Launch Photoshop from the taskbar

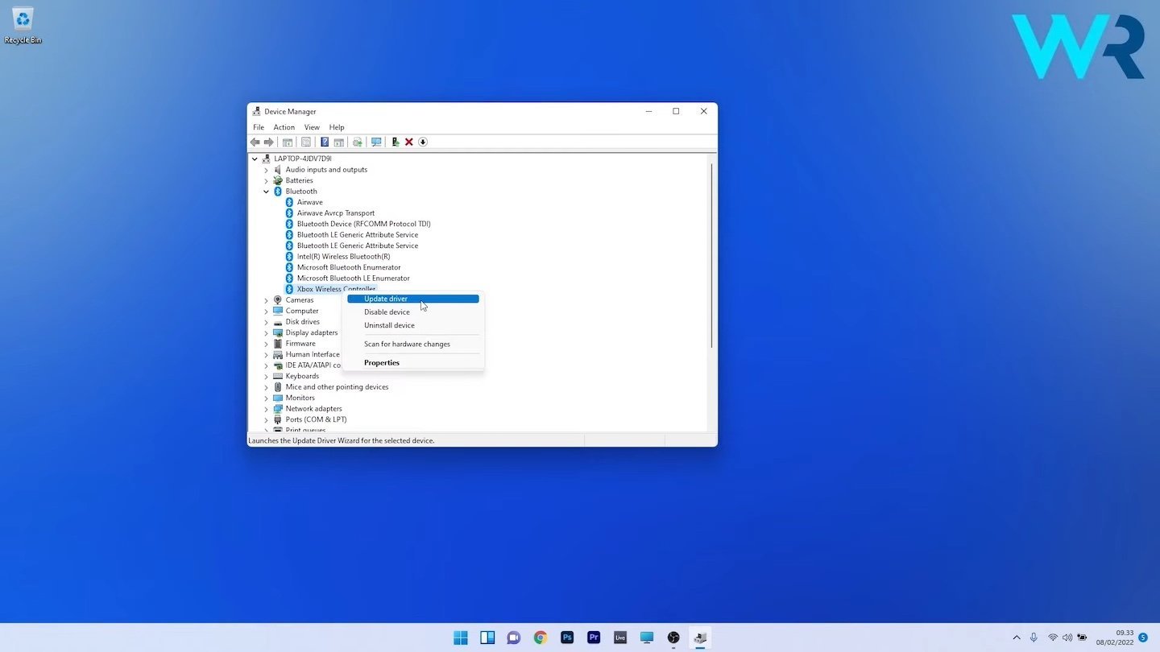tap(567, 638)
